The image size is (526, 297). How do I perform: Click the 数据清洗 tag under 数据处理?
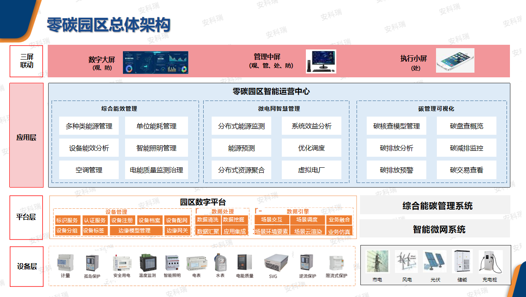209,219
